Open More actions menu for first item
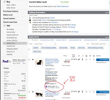The width and height of the screenshot is (110, 100). pos(101,63)
